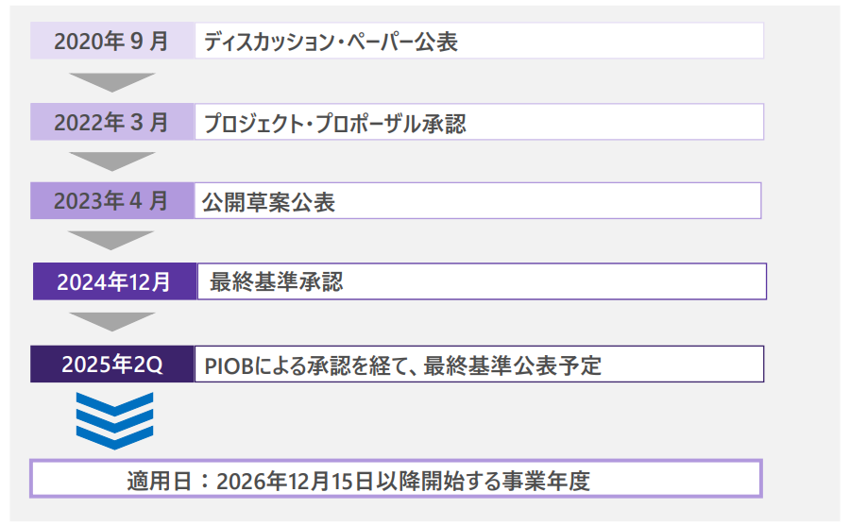Click the gray arrow below 2020年9月
Image resolution: width=850 pixels, height=526 pixels.
click(111, 82)
